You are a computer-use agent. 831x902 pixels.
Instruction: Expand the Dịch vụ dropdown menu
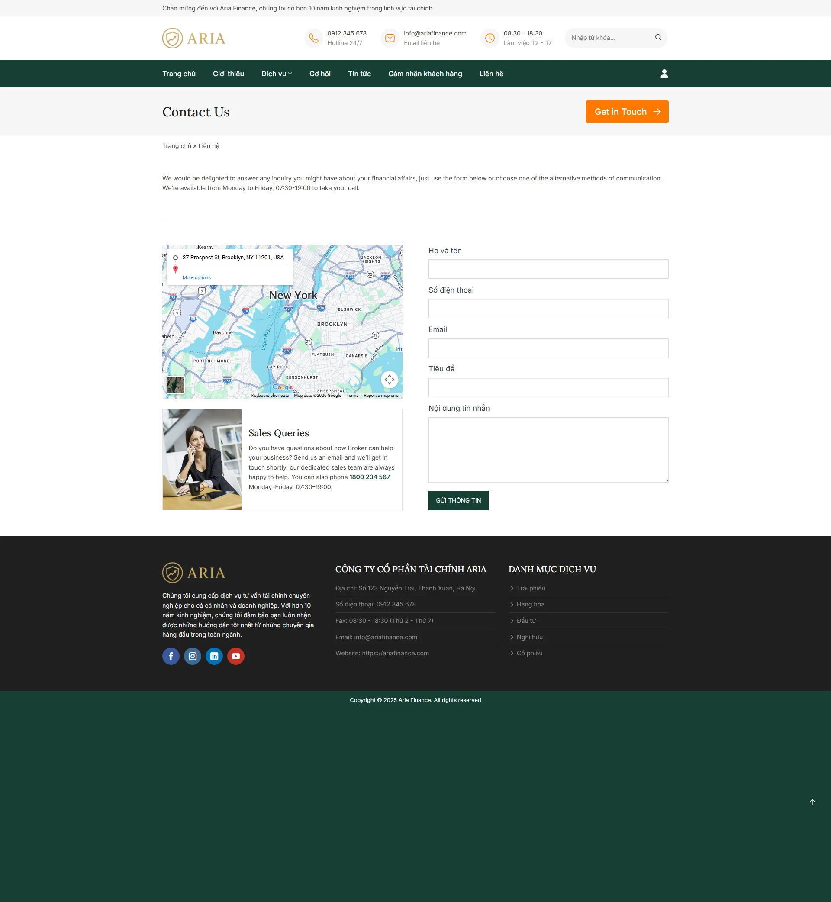coord(277,74)
